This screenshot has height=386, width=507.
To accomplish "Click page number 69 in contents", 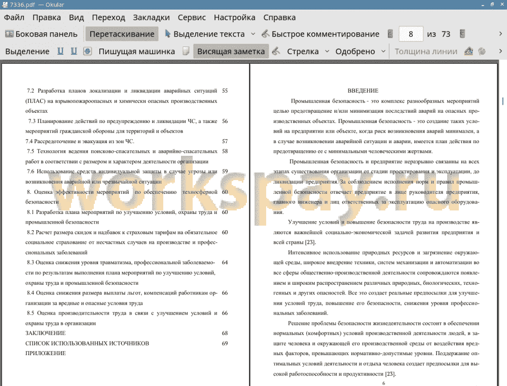I will coord(225,344).
